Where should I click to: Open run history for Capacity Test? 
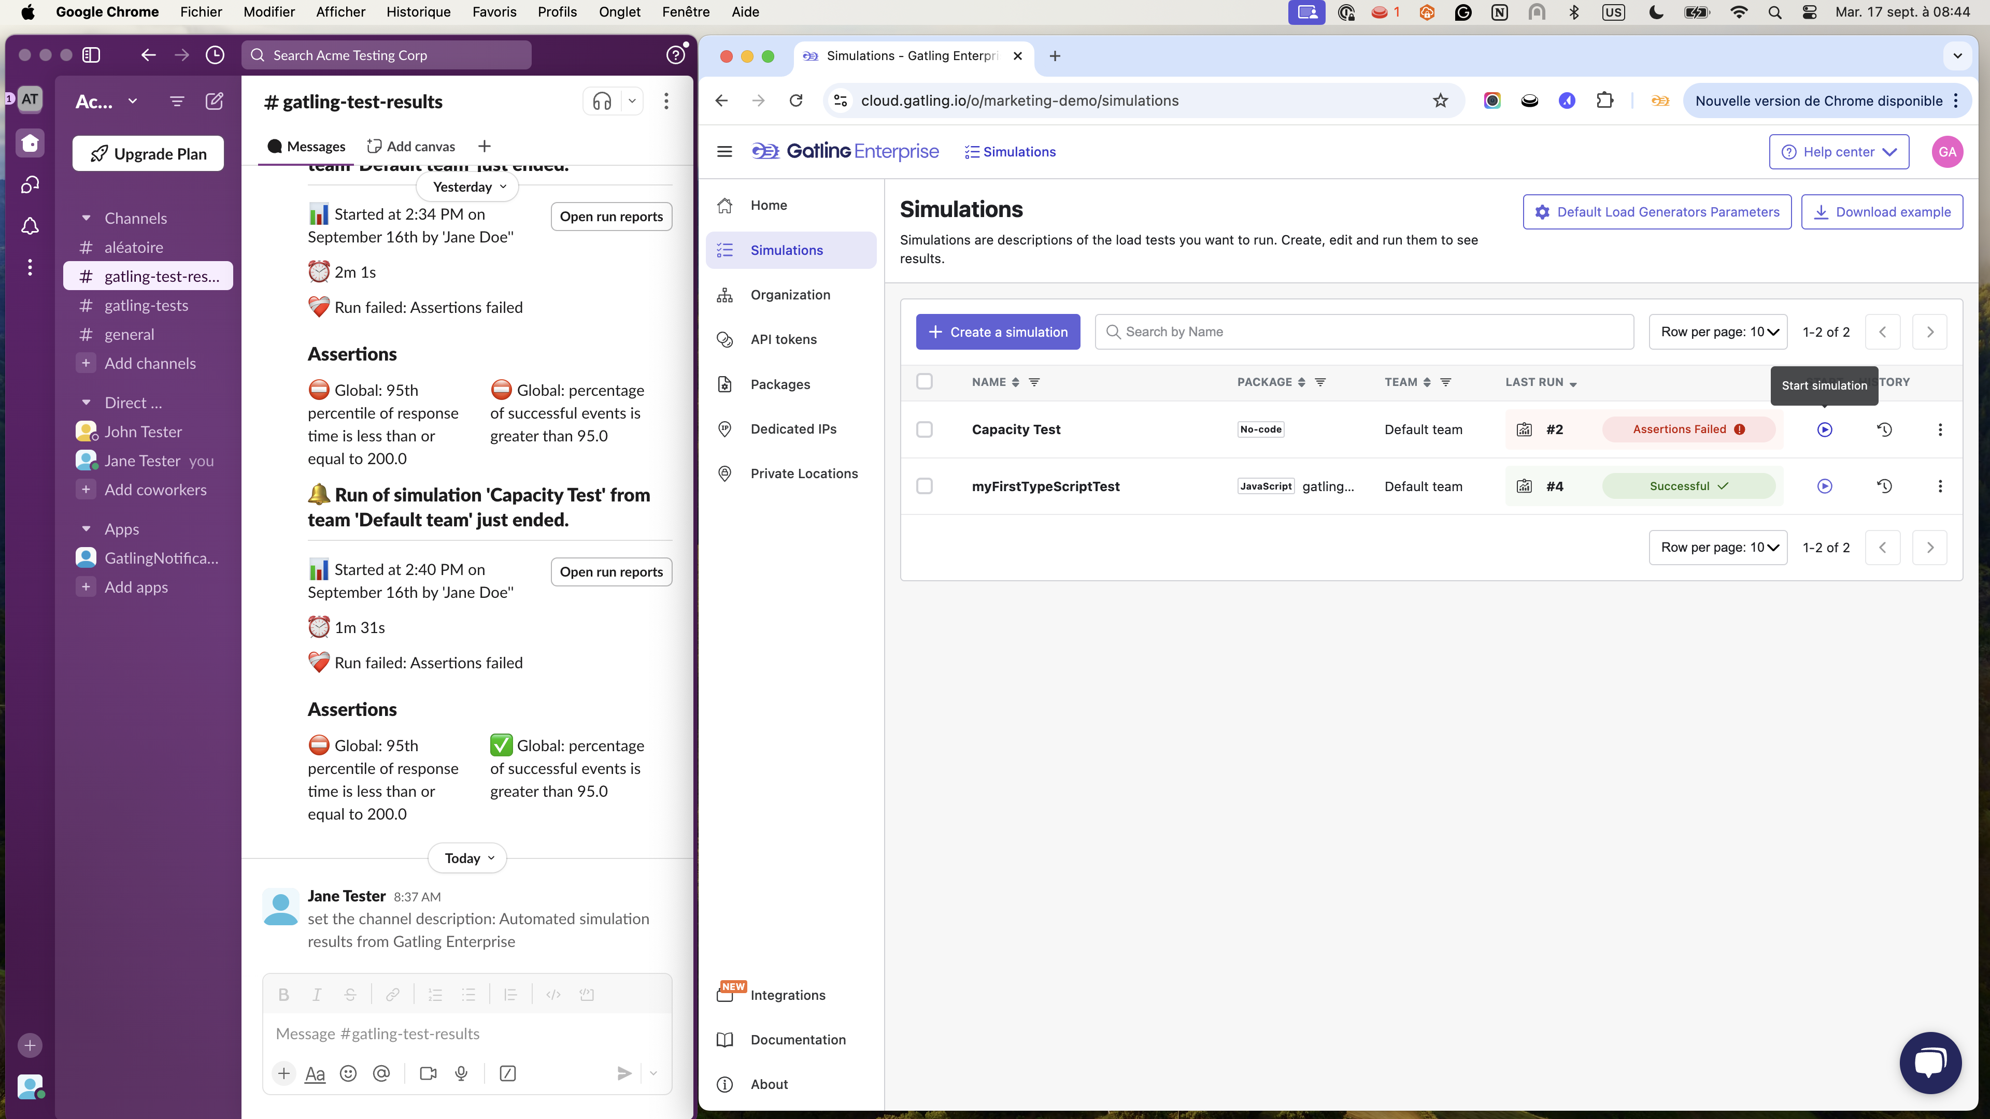(x=1884, y=429)
